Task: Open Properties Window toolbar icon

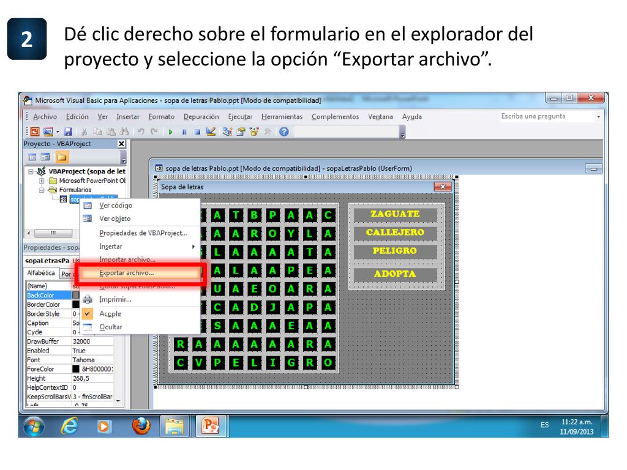Action: (241, 132)
